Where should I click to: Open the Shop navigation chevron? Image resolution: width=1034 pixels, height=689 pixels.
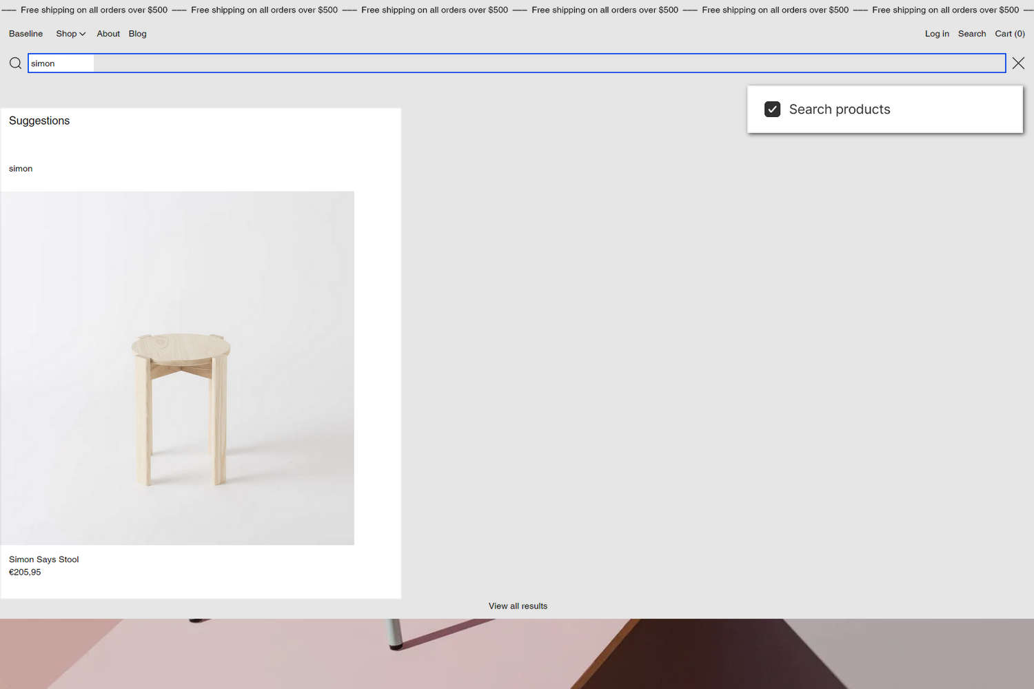click(82, 34)
